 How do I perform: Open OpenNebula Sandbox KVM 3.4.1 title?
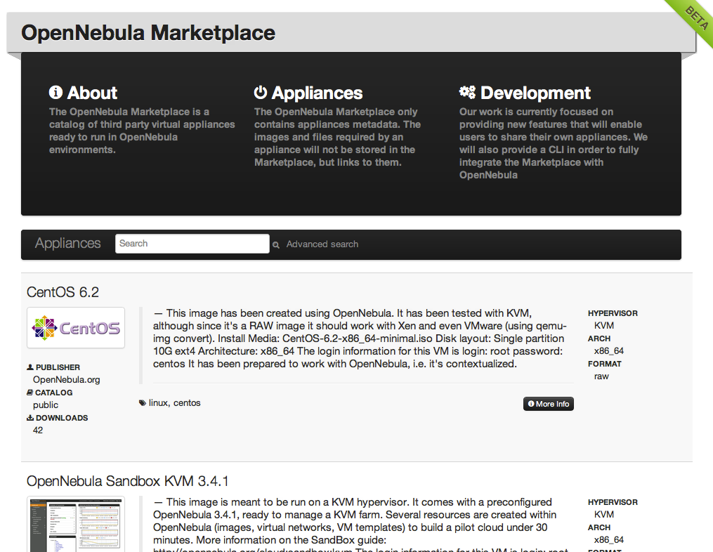[x=127, y=481]
